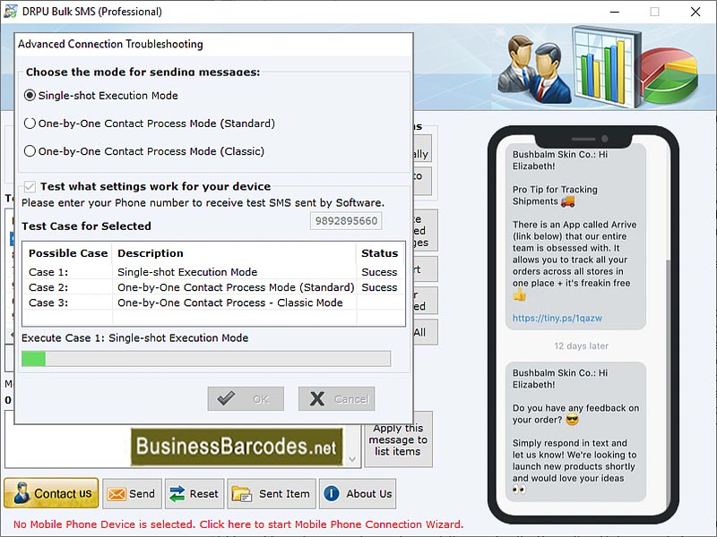Click Case 3: row in table
717x537 pixels.
(213, 303)
